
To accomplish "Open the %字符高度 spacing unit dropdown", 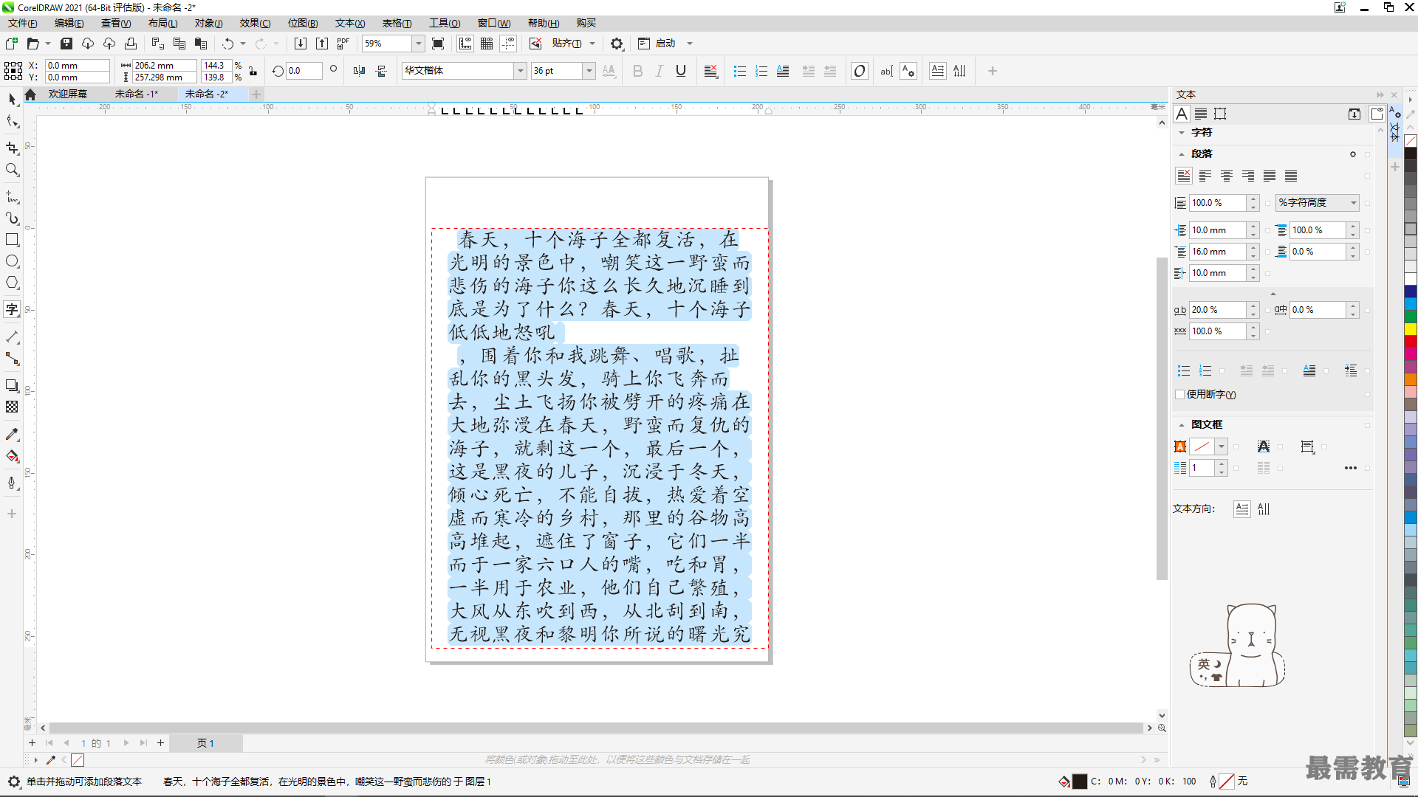I will (1318, 202).
